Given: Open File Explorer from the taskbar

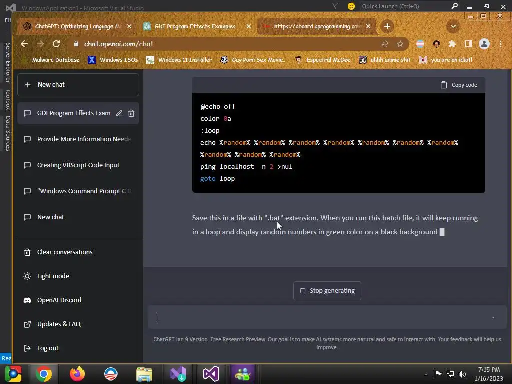Looking at the screenshot, I should point(144,374).
